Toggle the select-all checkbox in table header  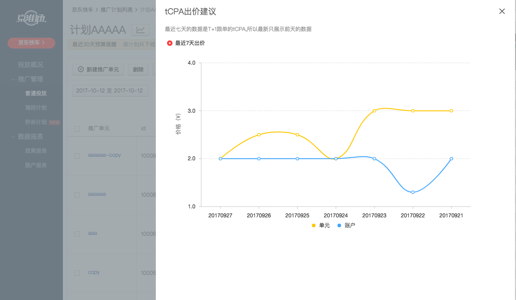click(x=77, y=129)
